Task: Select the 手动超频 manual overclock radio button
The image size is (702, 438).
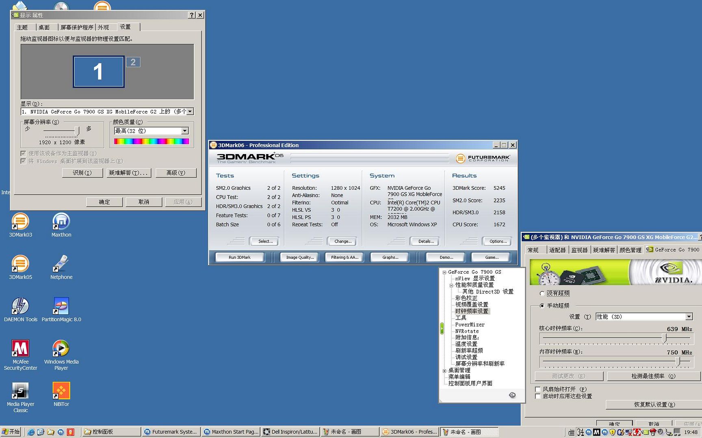Action: (542, 306)
